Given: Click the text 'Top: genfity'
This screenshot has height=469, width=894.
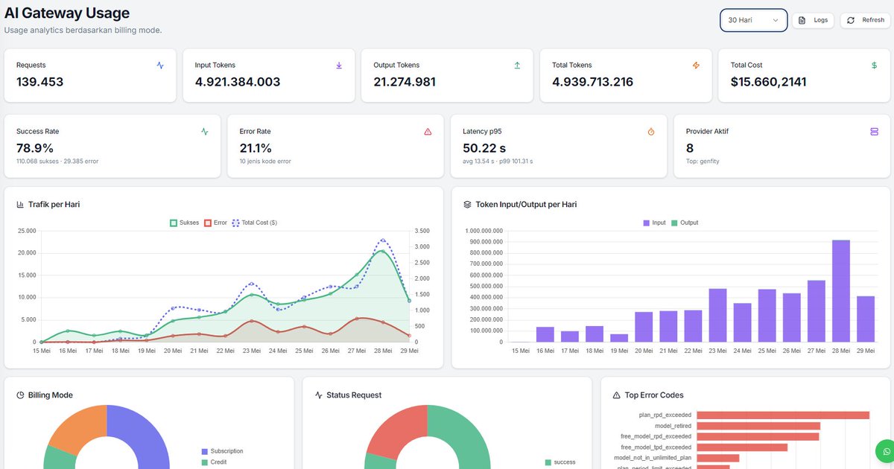Looking at the screenshot, I should click(703, 161).
